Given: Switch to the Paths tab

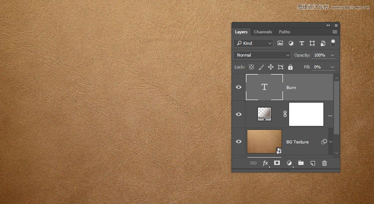Looking at the screenshot, I should coord(285,32).
